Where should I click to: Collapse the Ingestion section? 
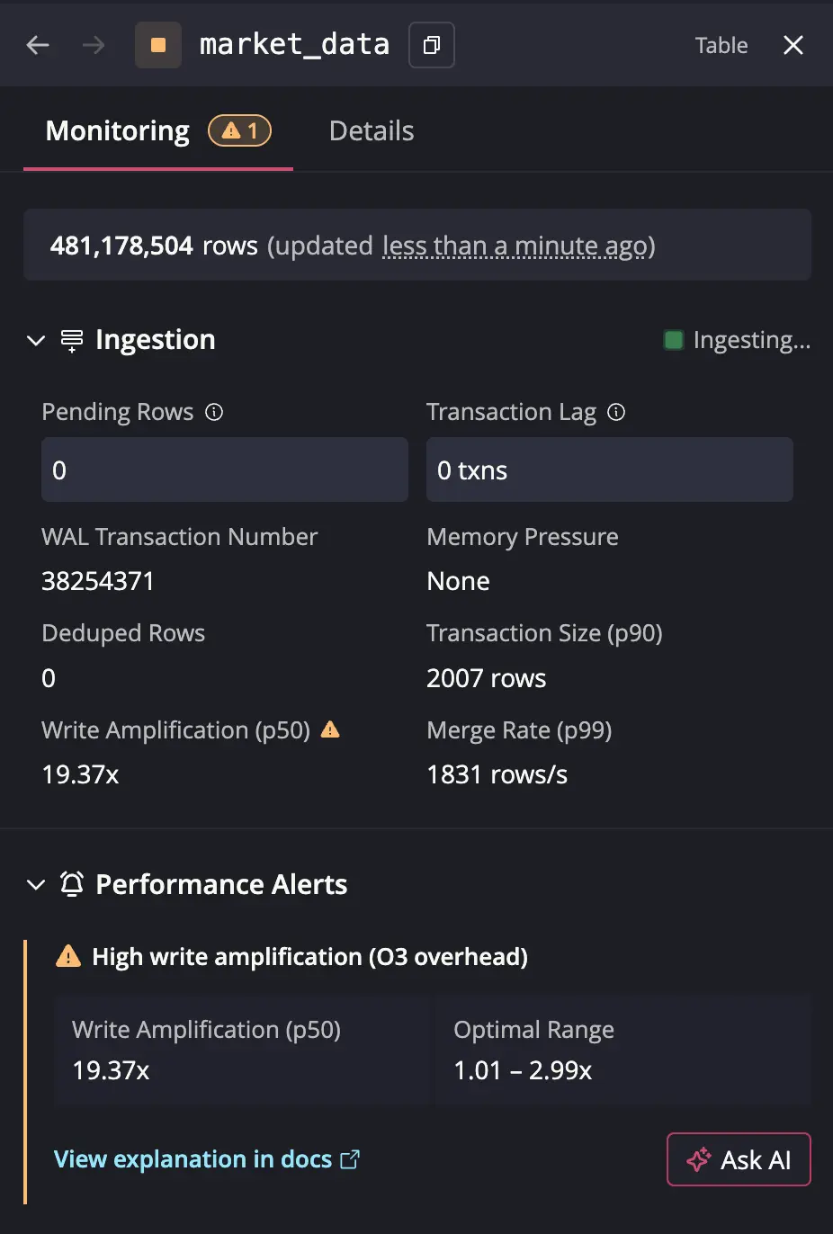coord(36,340)
